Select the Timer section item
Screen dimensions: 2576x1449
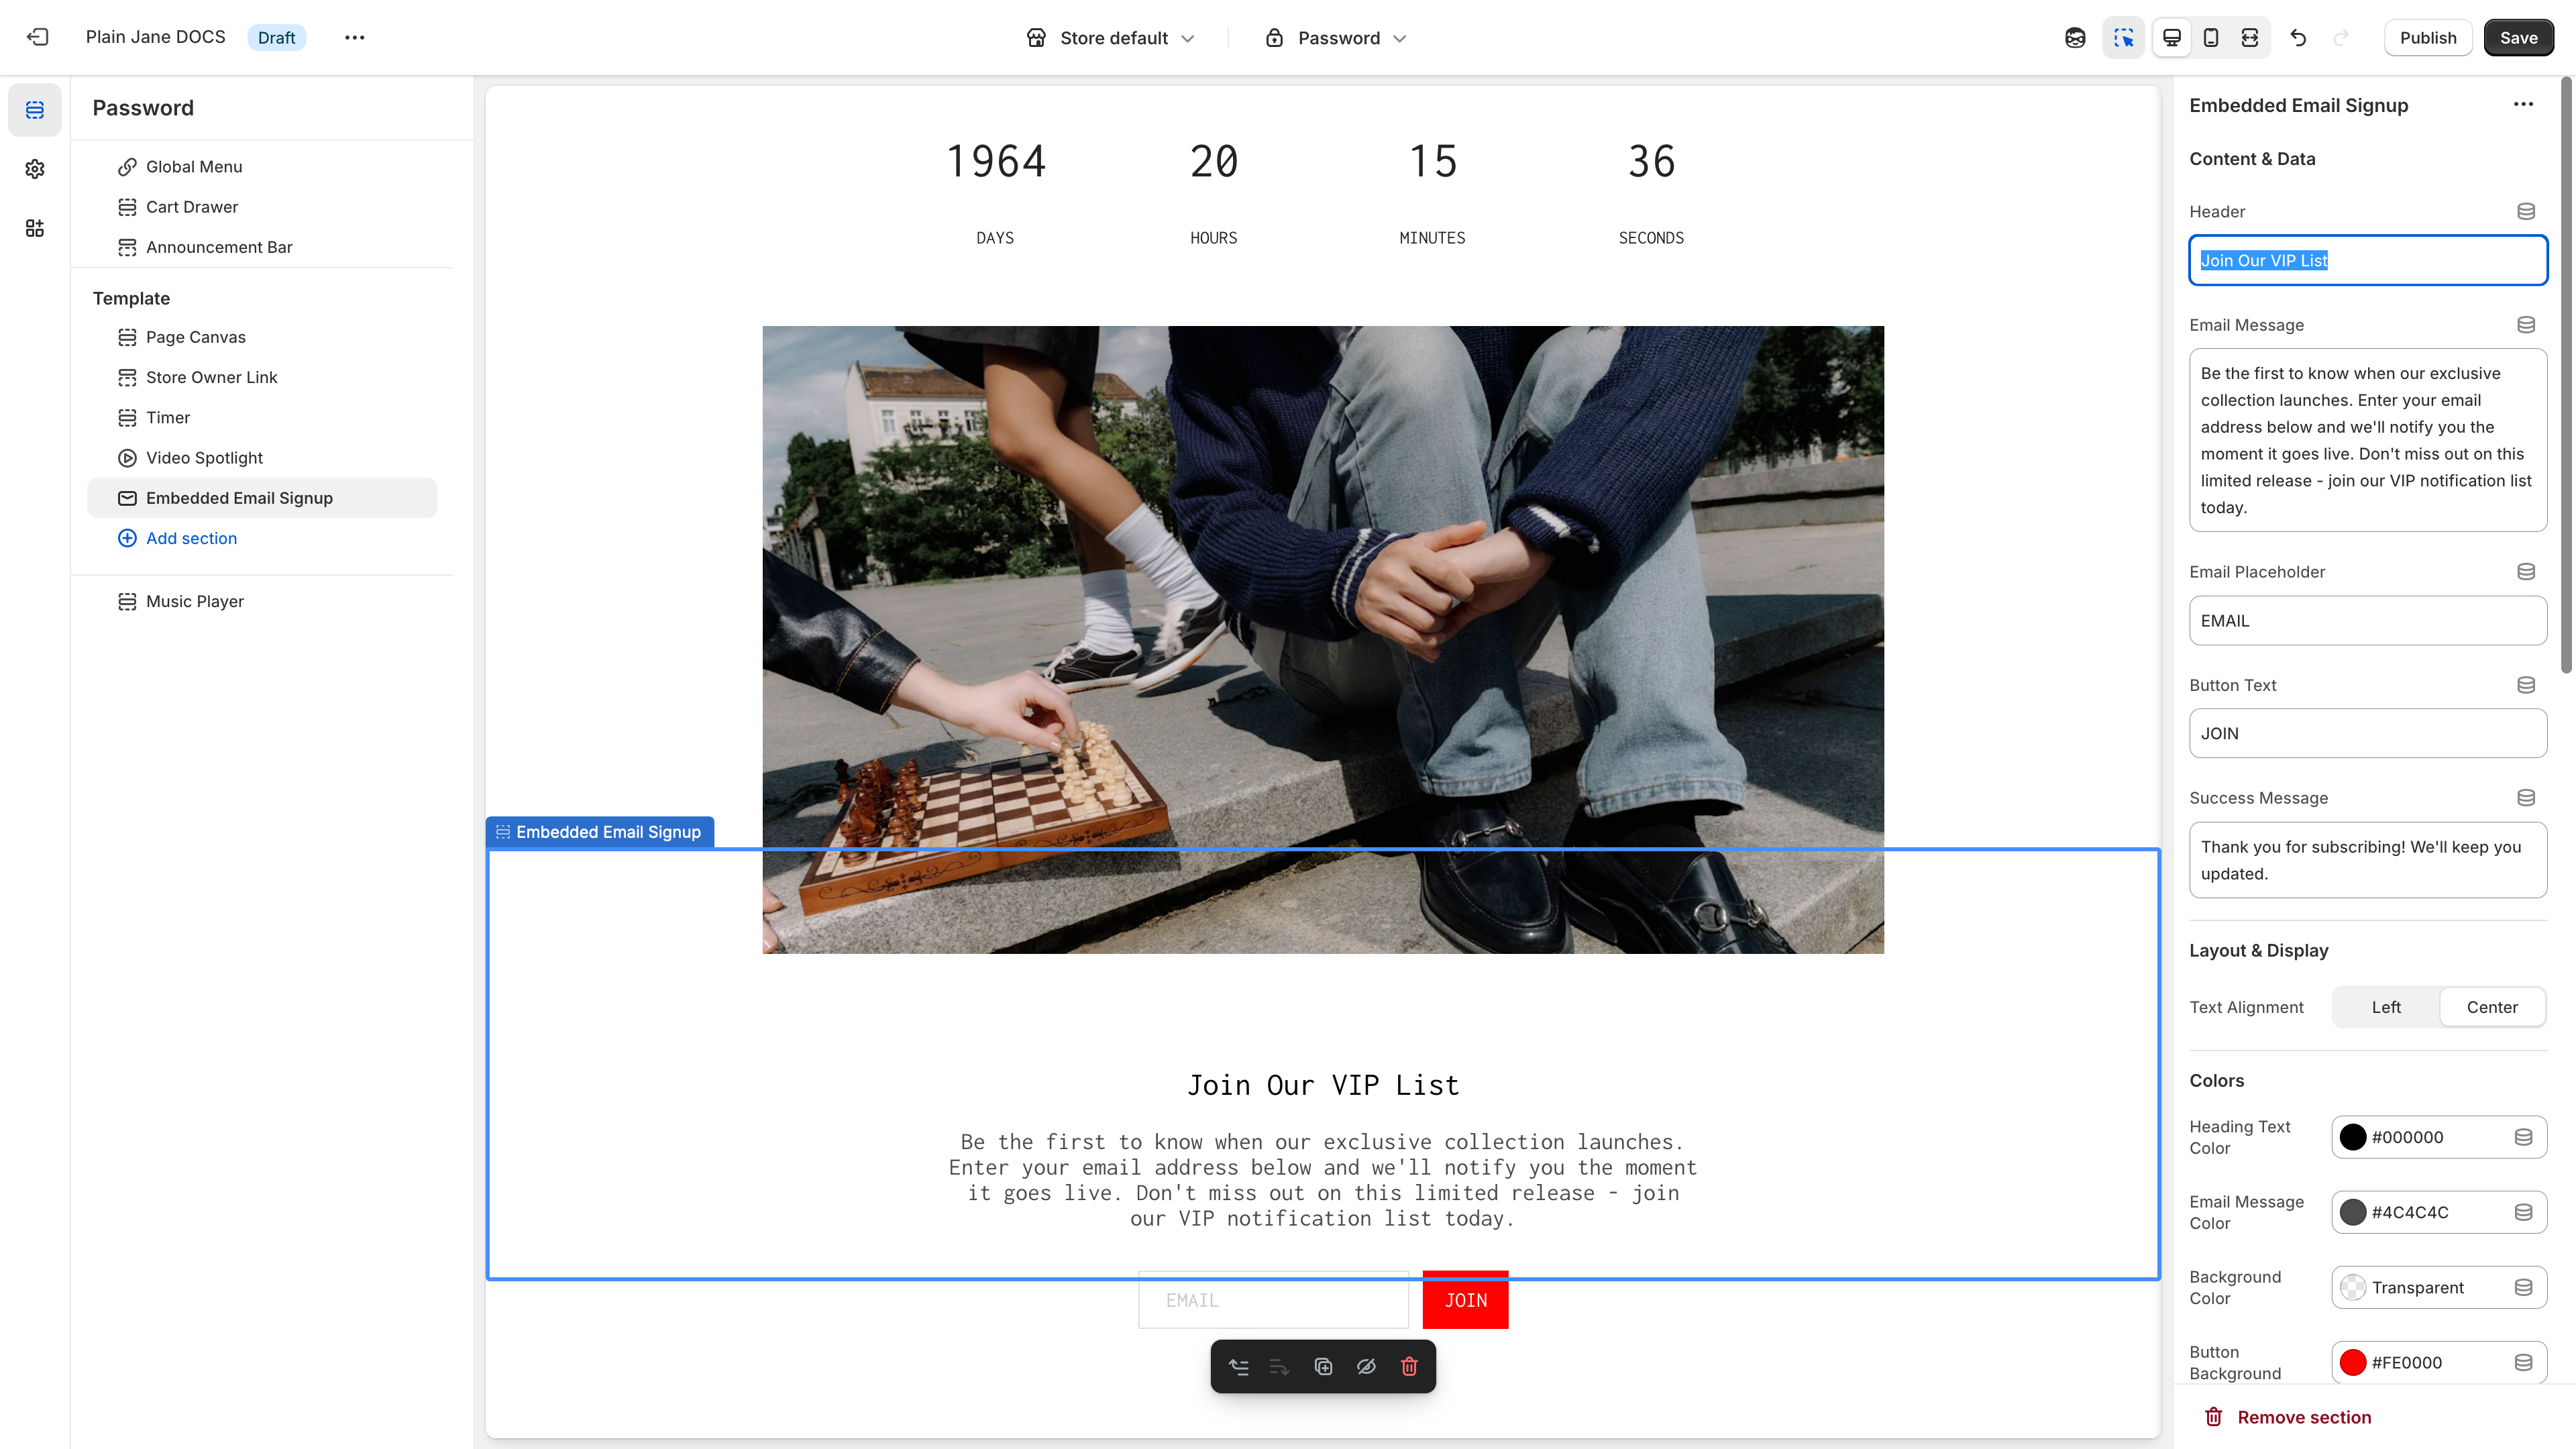168,418
